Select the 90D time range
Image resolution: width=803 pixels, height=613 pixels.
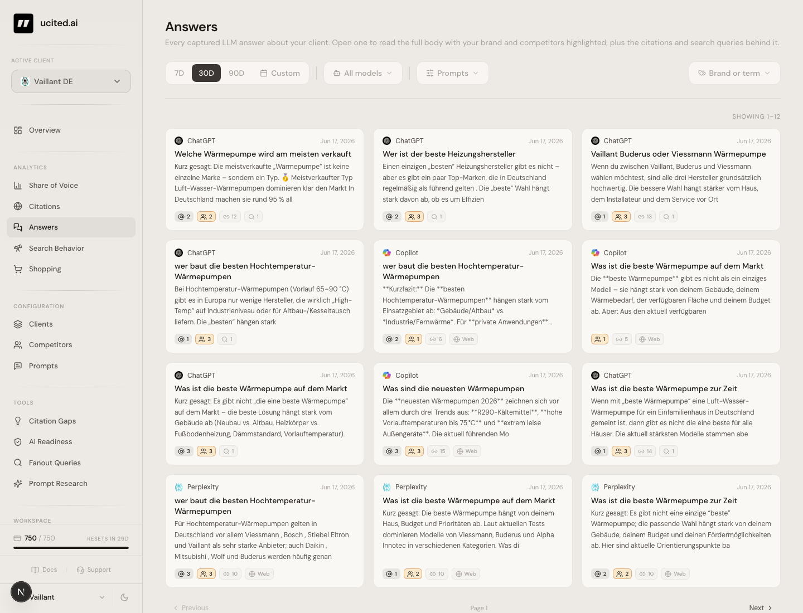click(x=236, y=73)
